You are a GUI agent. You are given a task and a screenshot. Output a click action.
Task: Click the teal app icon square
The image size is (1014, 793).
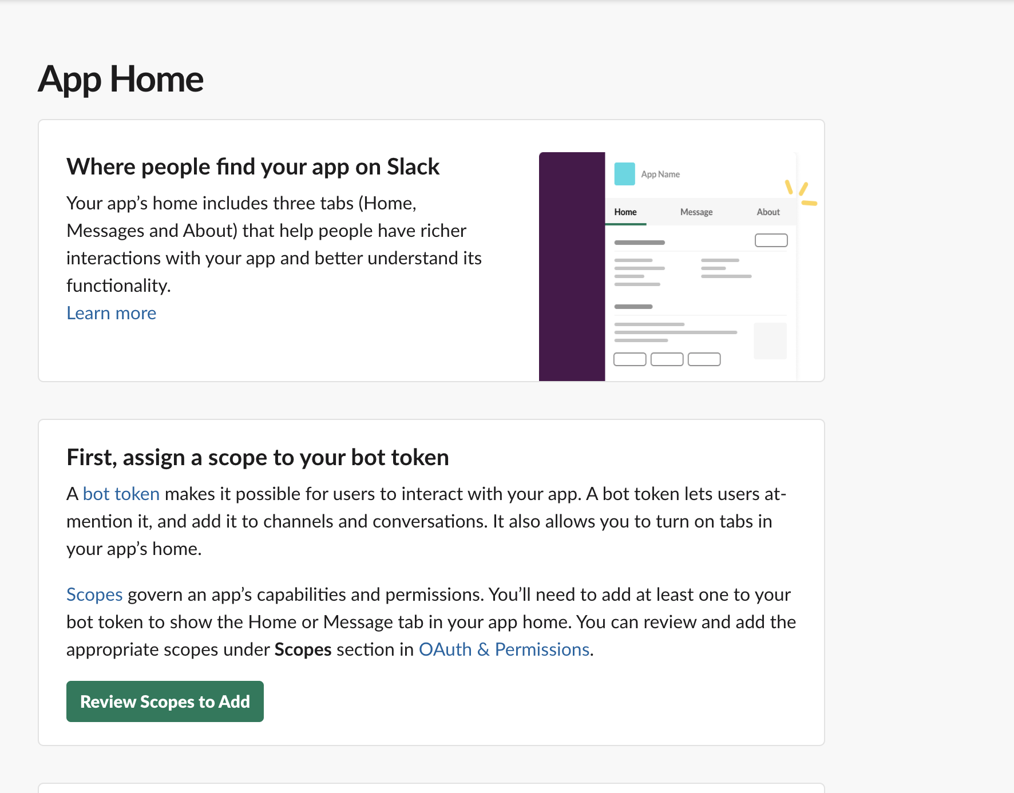[624, 174]
